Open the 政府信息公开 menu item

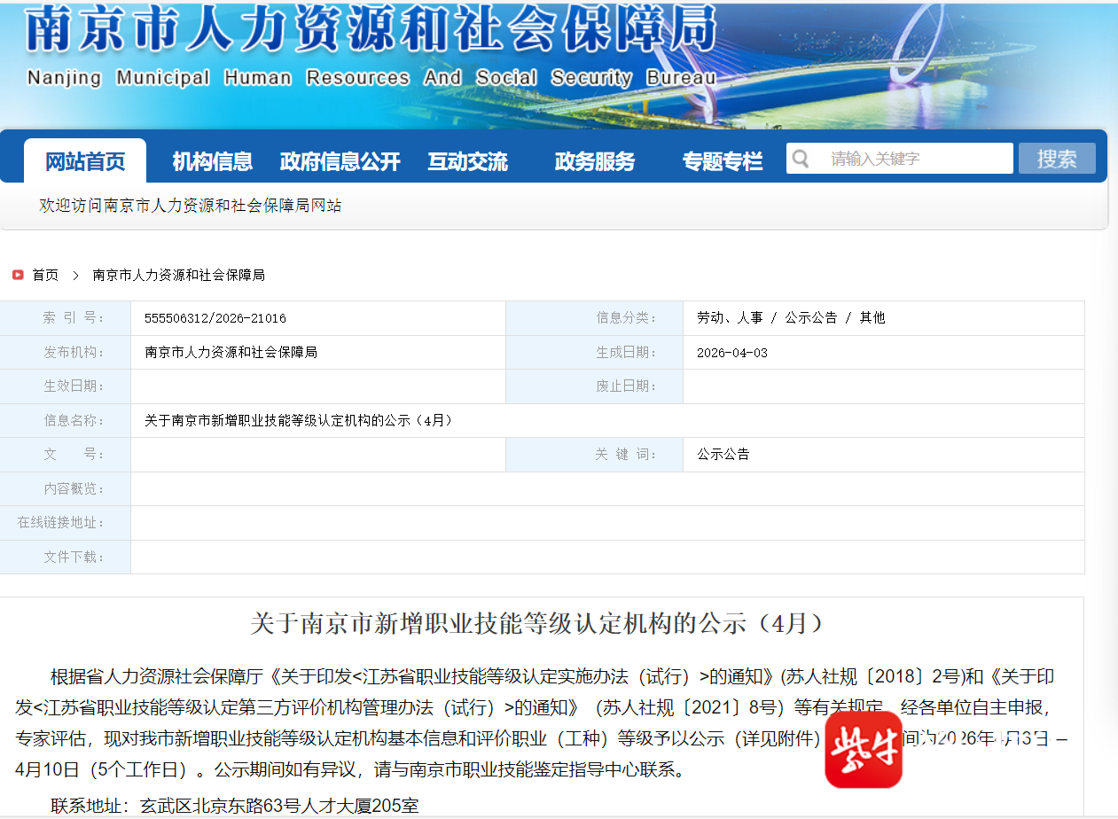[340, 161]
